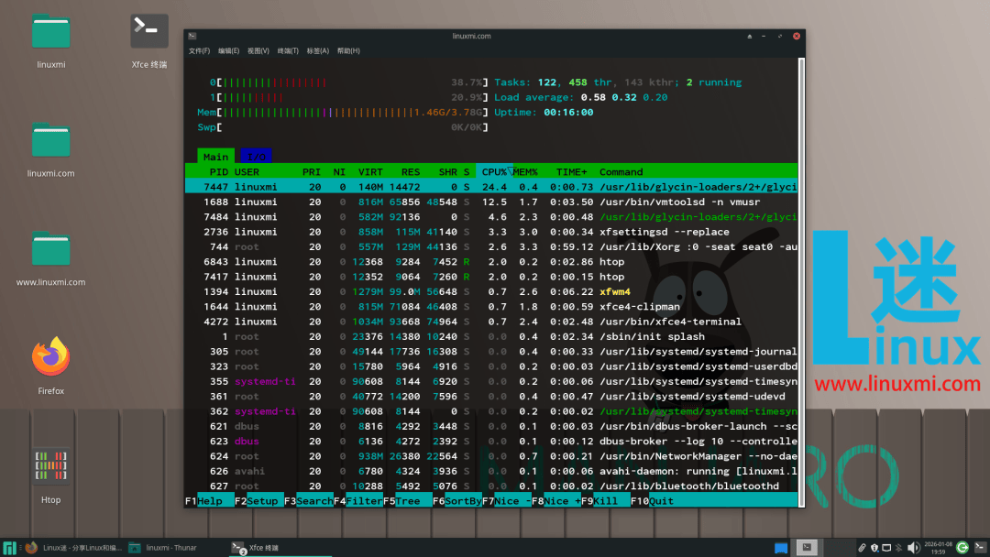990x557 pixels.
Task: Toggle Bluetooth via the tray icon
Action: tap(898, 547)
